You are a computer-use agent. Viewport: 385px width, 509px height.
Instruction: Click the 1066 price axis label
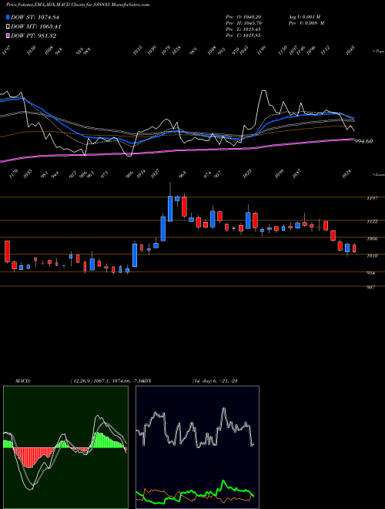pyautogui.click(x=372, y=238)
